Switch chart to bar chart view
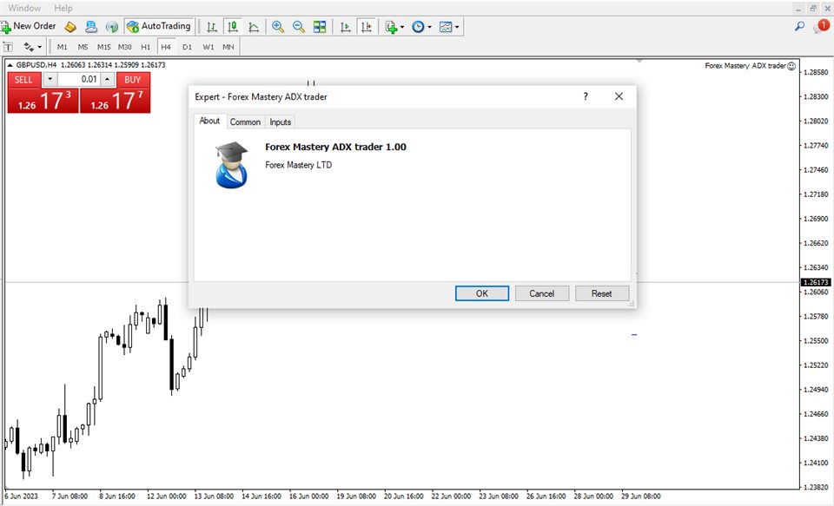Image resolution: width=834 pixels, height=506 pixels. [x=211, y=27]
